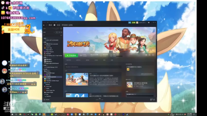
Task: Click the cloud status icon
Action: coord(81,55)
